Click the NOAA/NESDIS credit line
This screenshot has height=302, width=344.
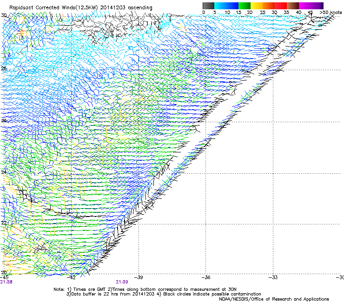pos(274,299)
